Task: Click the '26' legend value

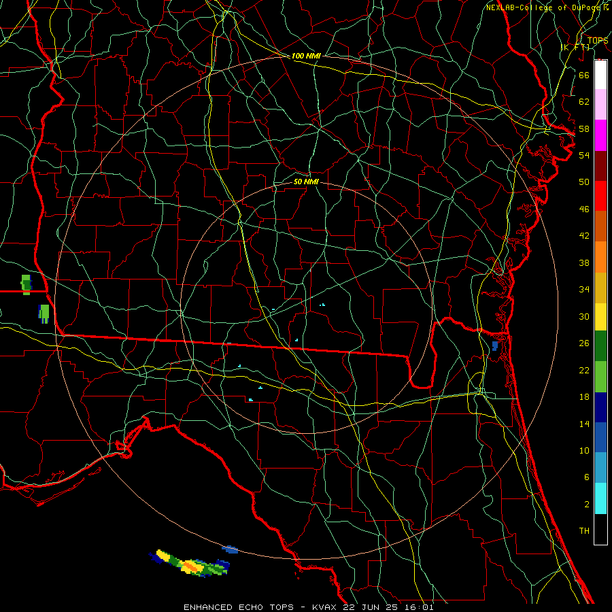Action: 584,343
